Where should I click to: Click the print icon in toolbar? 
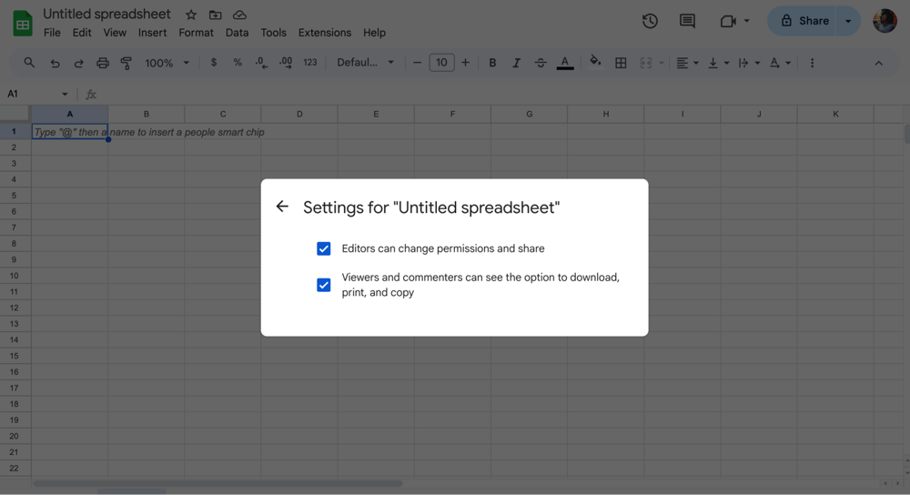tap(103, 63)
